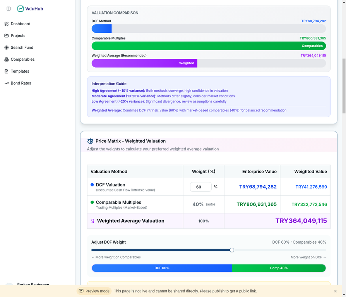
Task: Click the Templates document icon
Action: point(7,72)
